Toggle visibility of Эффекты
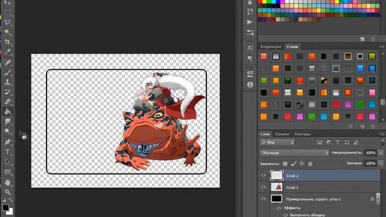 279,208
